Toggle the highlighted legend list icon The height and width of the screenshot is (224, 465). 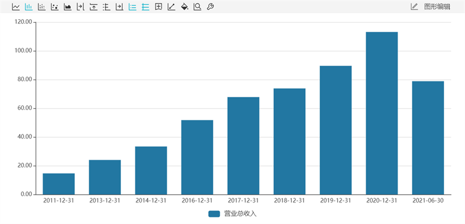[133, 7]
